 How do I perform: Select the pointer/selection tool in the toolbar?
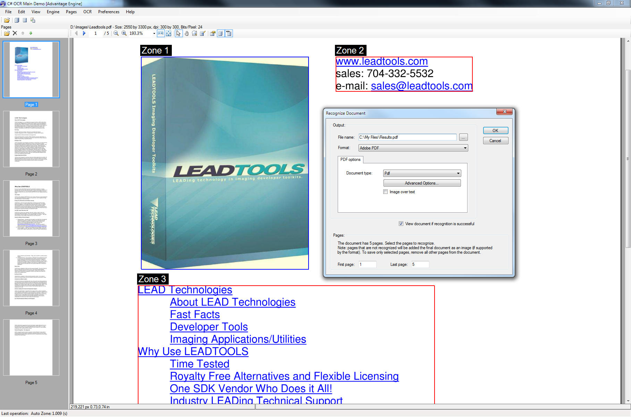coord(178,33)
